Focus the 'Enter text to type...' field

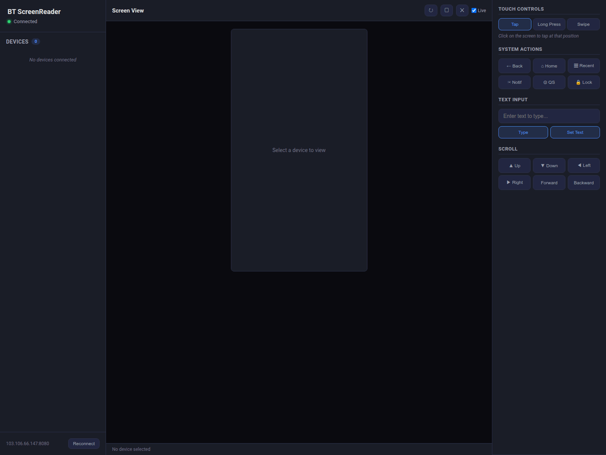(x=549, y=116)
